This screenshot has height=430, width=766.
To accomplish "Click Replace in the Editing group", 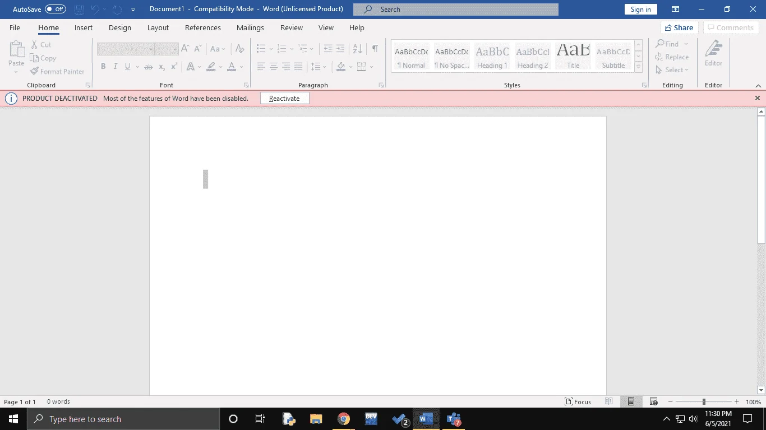I will click(x=672, y=57).
